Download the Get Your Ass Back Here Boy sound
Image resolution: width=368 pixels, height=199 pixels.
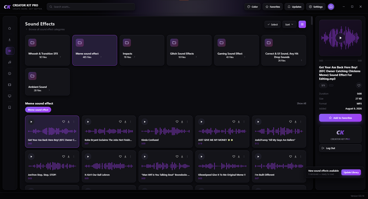click(x=69, y=122)
